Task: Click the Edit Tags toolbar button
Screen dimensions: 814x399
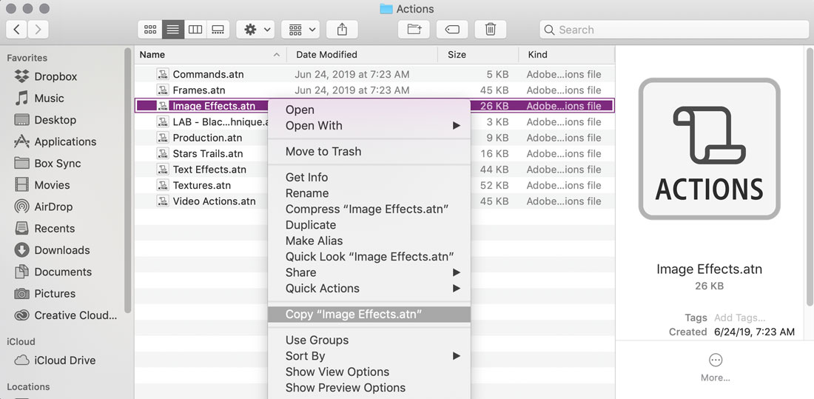Action: pos(452,30)
